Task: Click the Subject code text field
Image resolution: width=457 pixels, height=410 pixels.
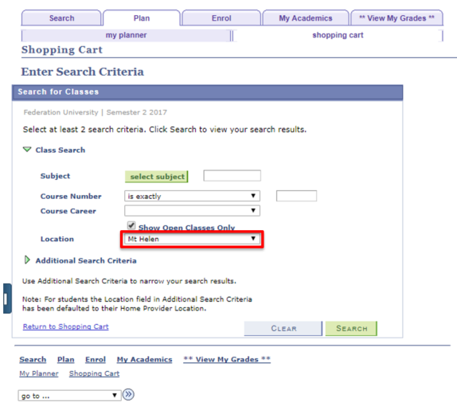Action: [x=232, y=176]
